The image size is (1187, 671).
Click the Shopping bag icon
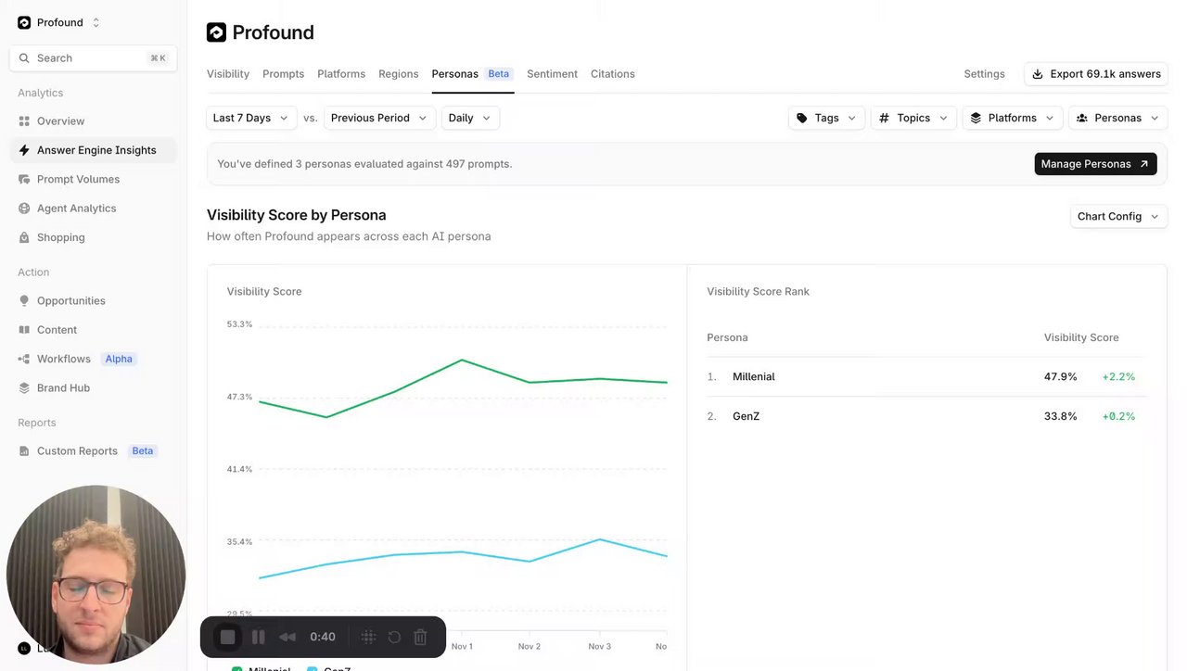[24, 237]
